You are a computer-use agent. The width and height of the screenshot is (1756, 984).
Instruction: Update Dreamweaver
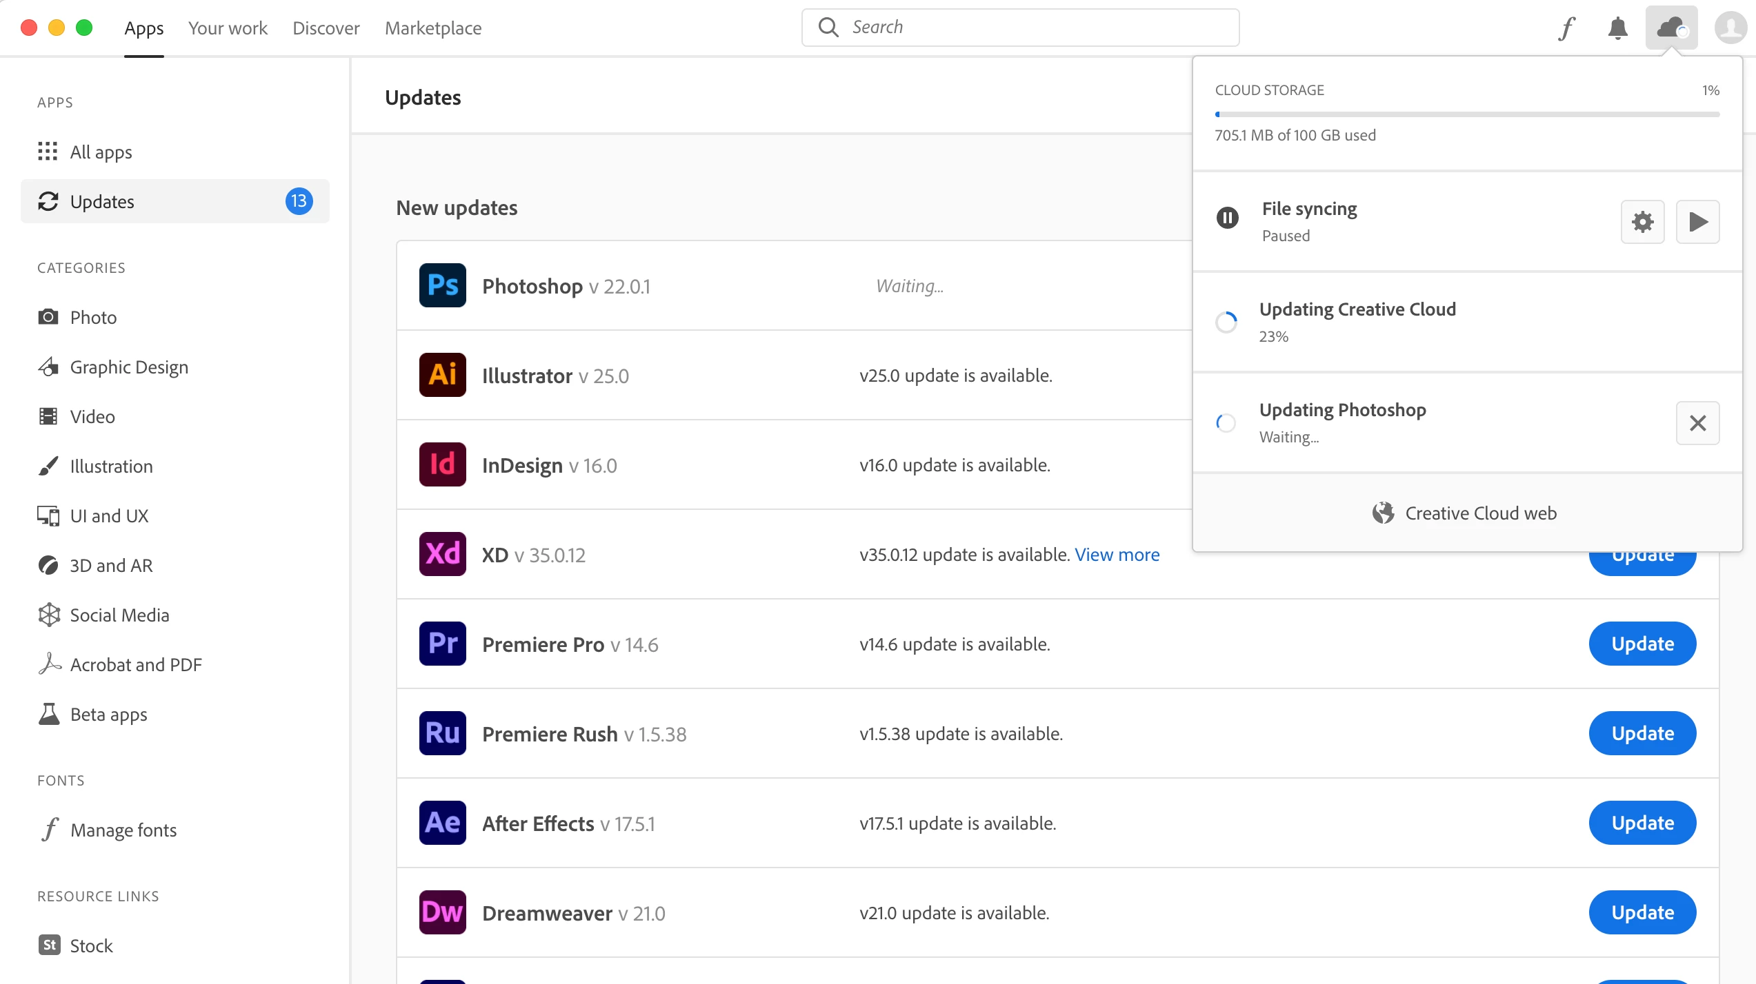pos(1642,912)
